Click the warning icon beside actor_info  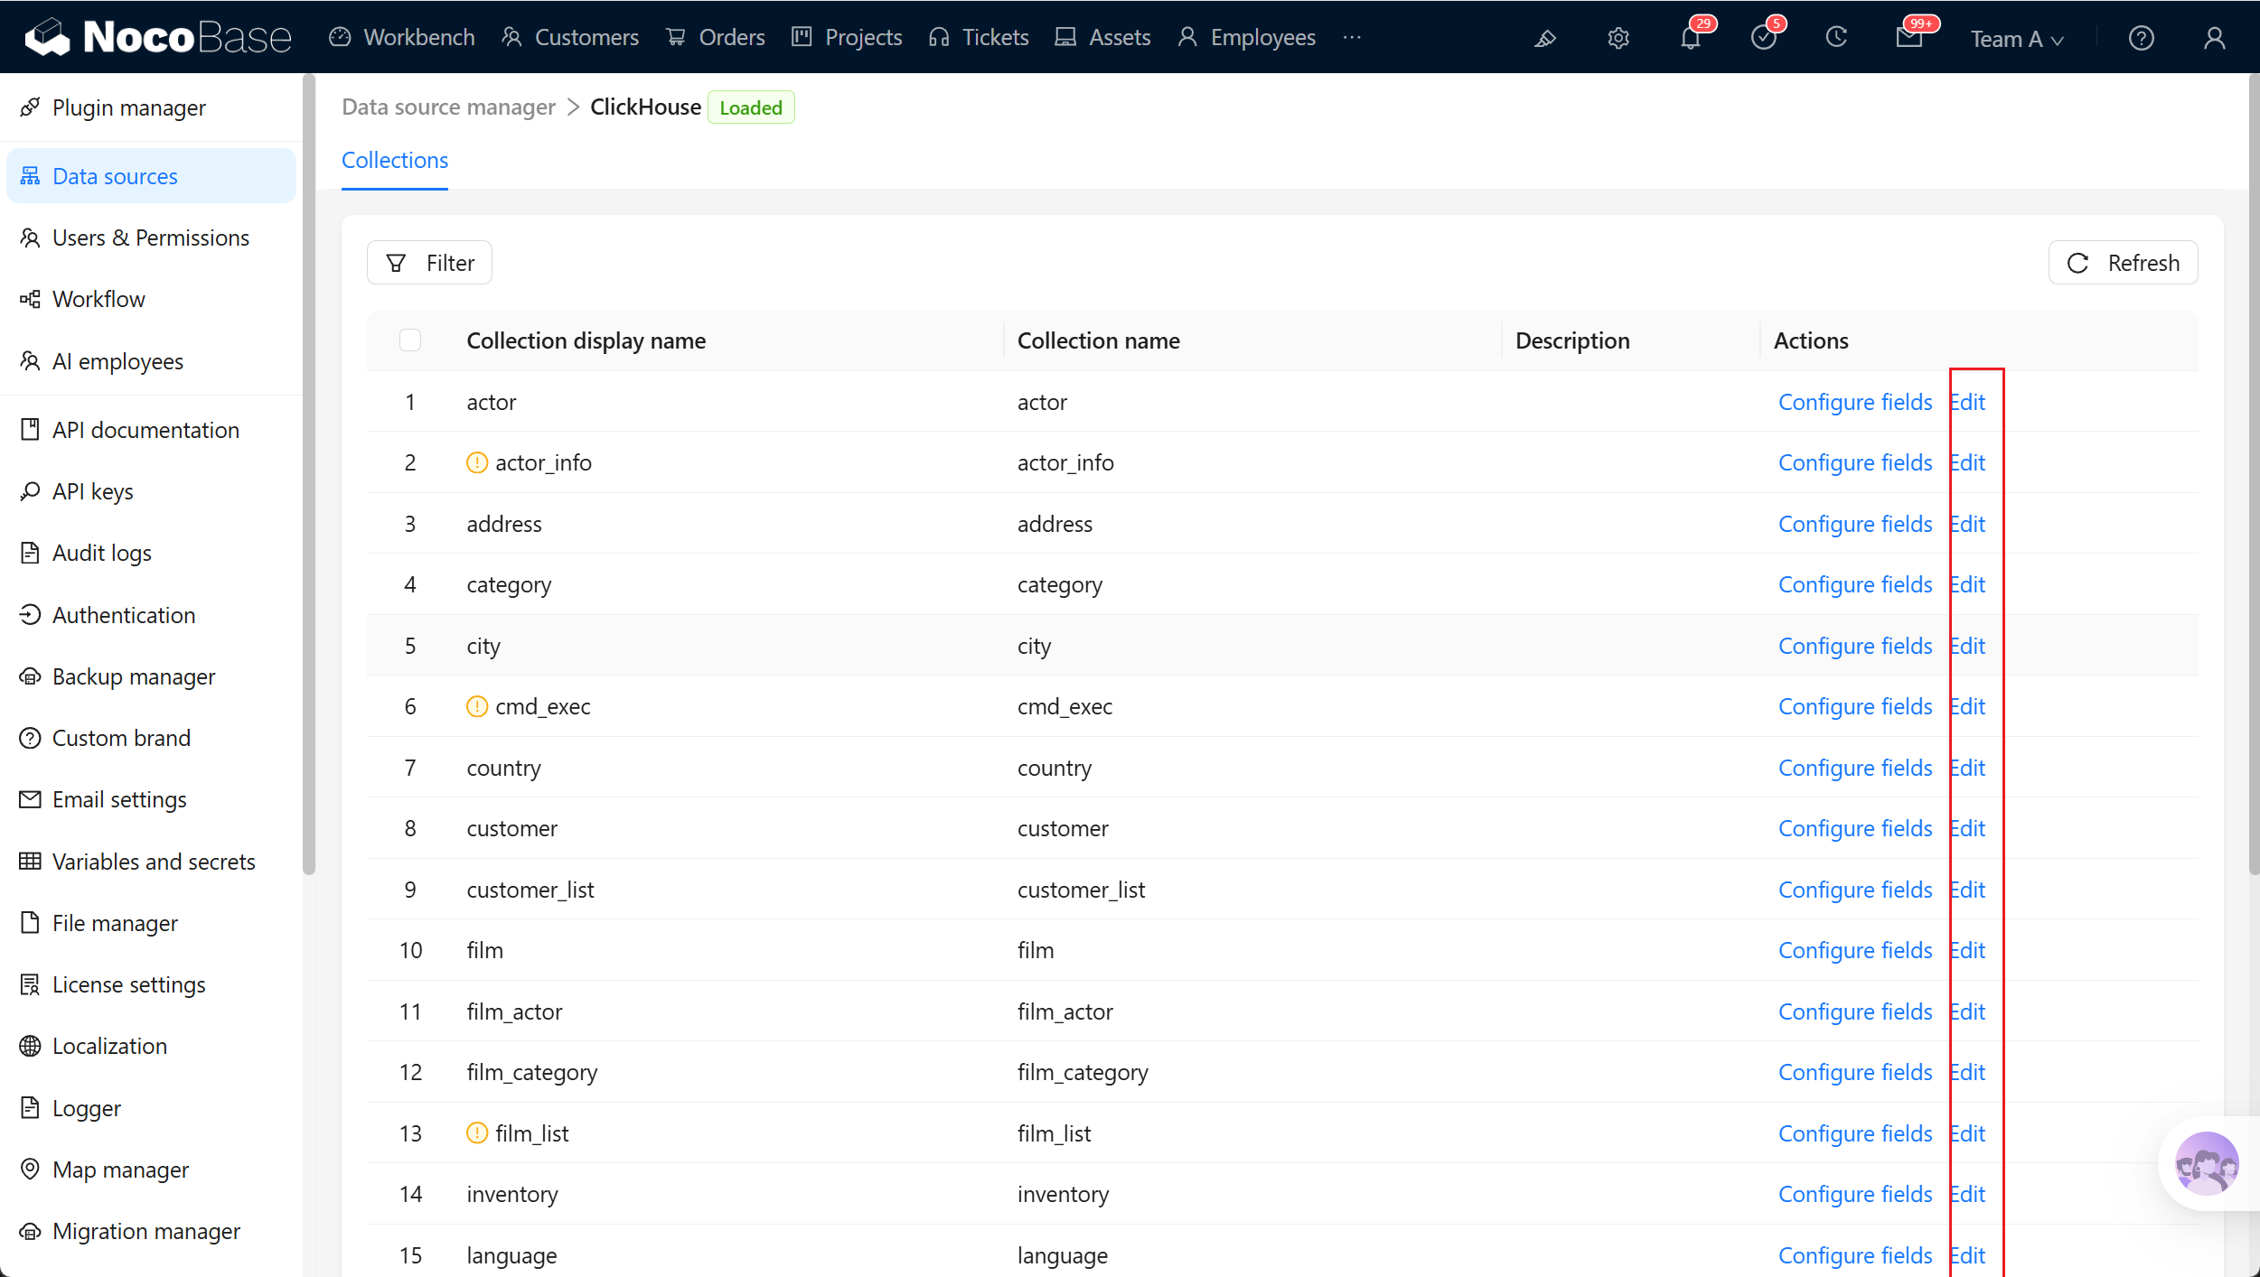point(477,462)
